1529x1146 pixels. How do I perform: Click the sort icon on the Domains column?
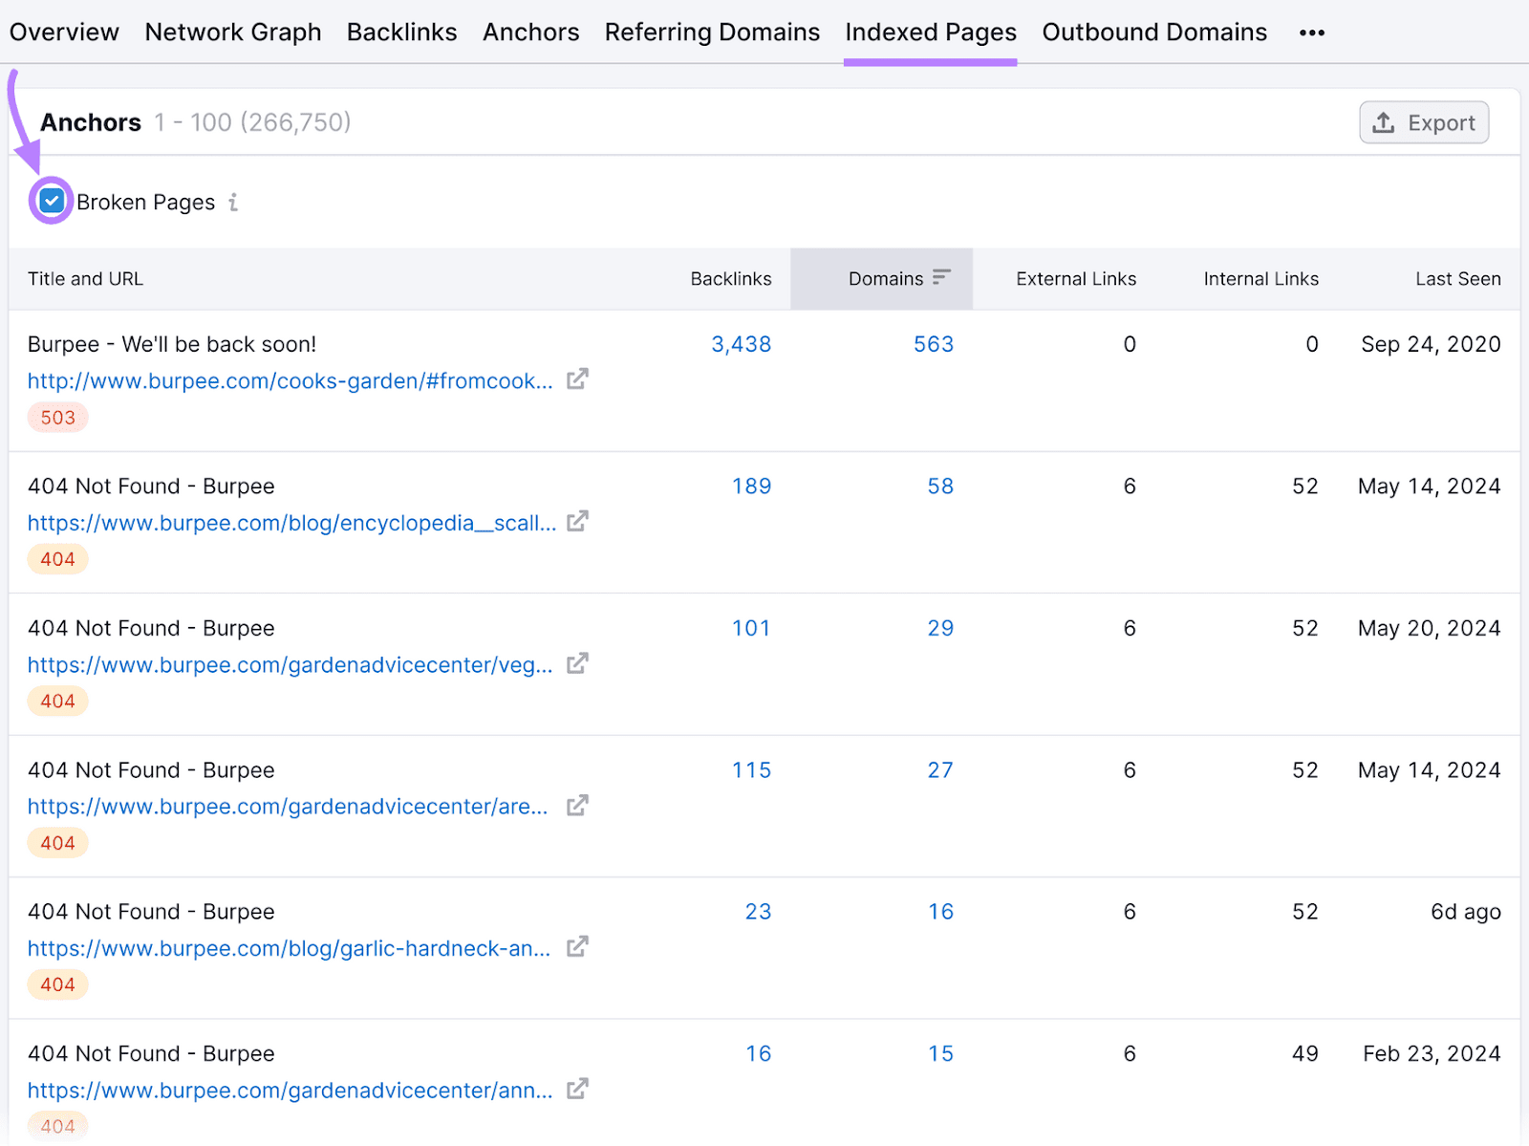942,278
